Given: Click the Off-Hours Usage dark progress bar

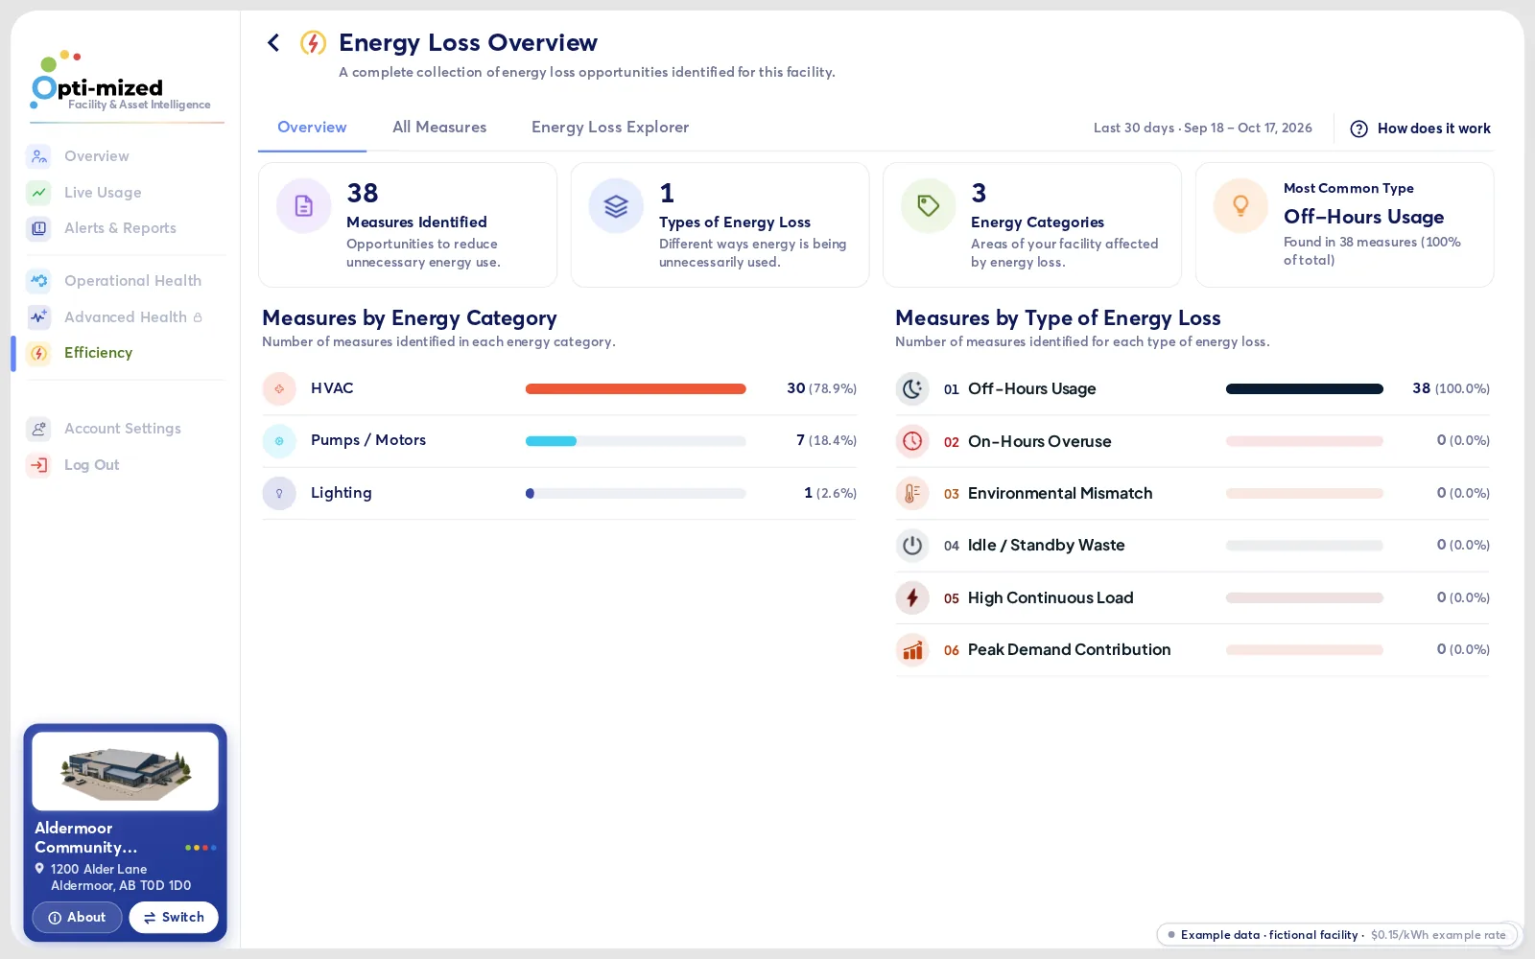Looking at the screenshot, I should tap(1305, 389).
